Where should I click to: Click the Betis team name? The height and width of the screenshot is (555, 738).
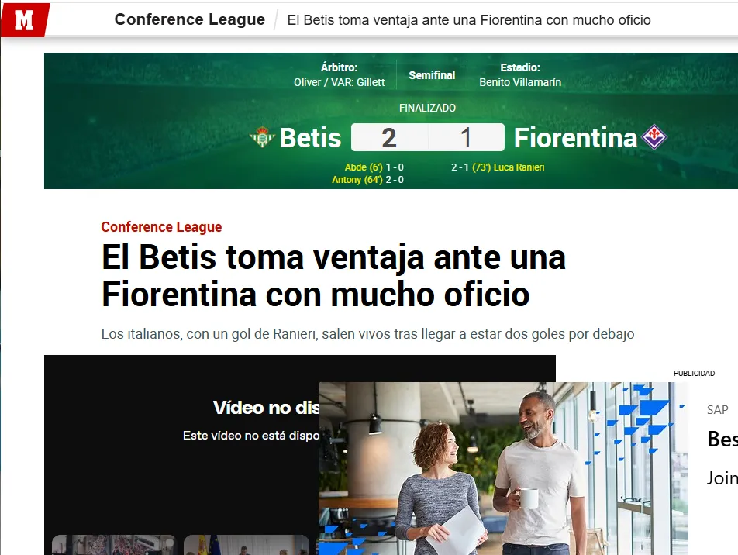tap(310, 138)
